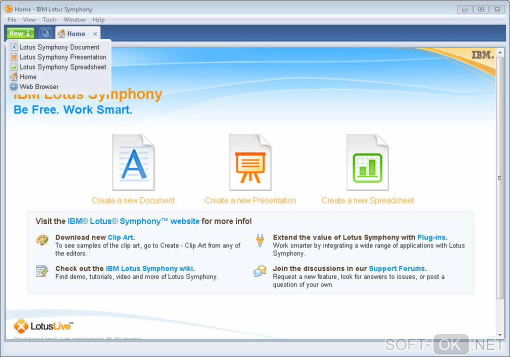Image resolution: width=510 pixels, height=357 pixels.
Task: Click the large green spreadsheet chart icon
Action: 367,162
